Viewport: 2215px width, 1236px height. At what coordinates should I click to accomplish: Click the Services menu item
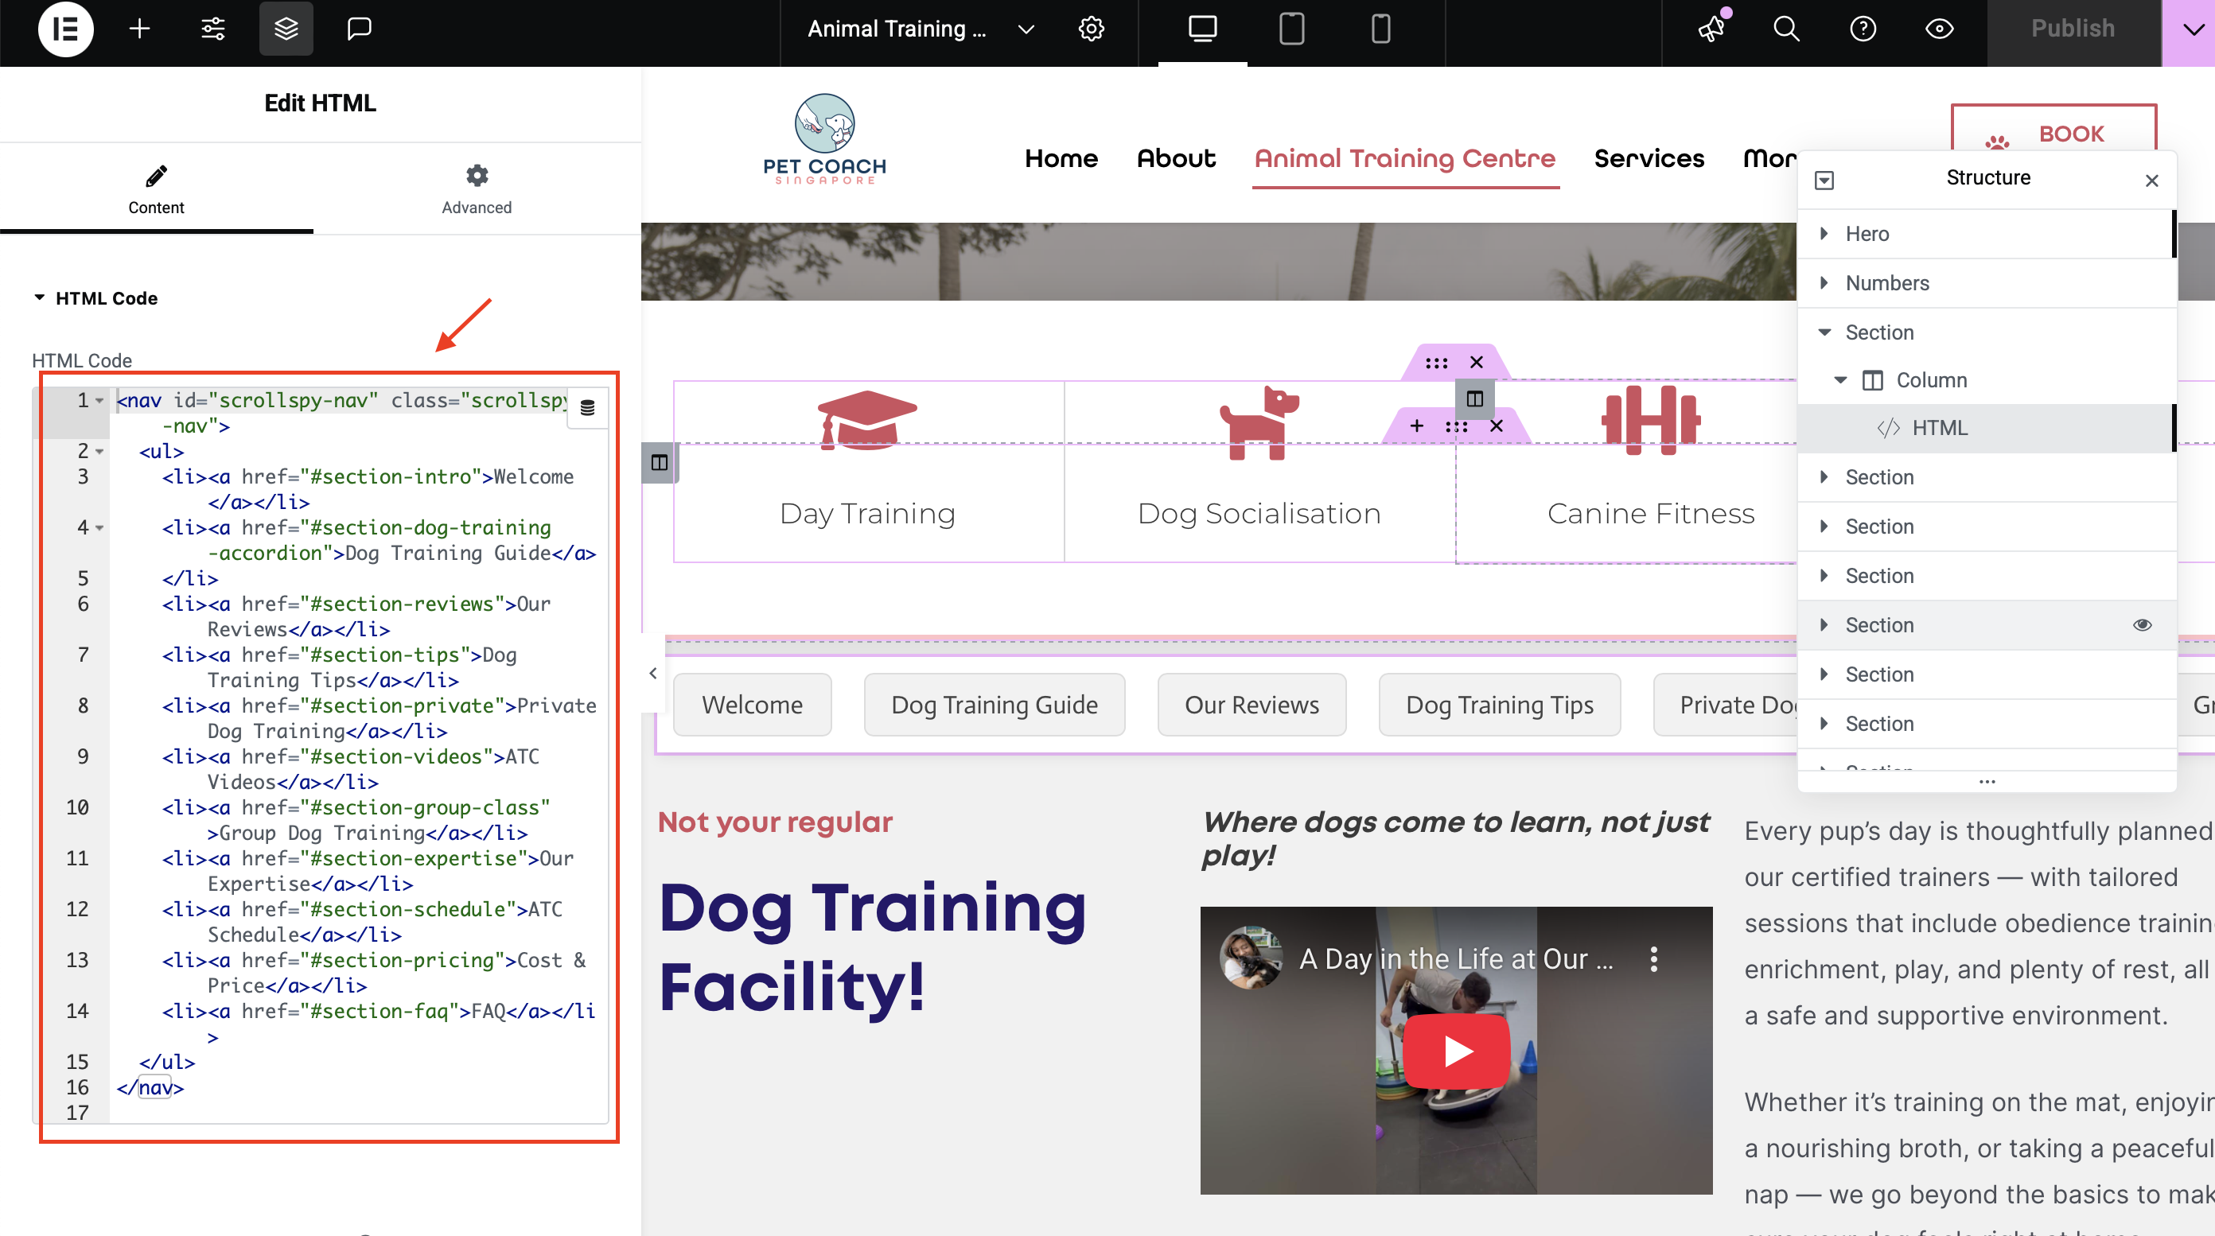click(1649, 159)
